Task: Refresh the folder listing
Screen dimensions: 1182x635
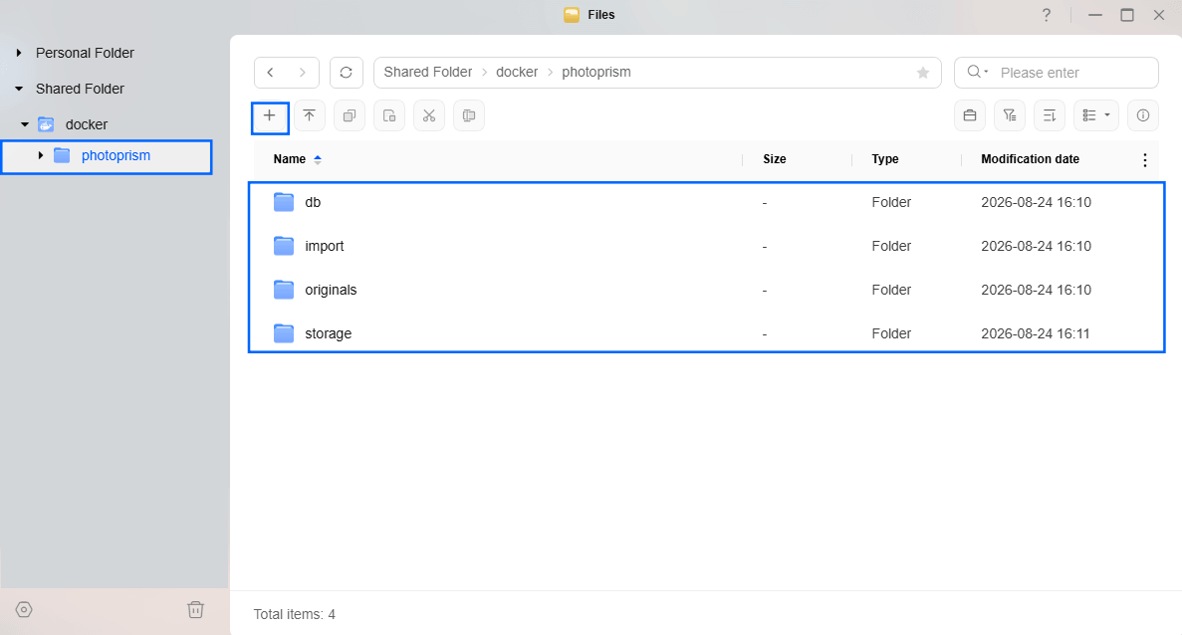Action: click(346, 73)
